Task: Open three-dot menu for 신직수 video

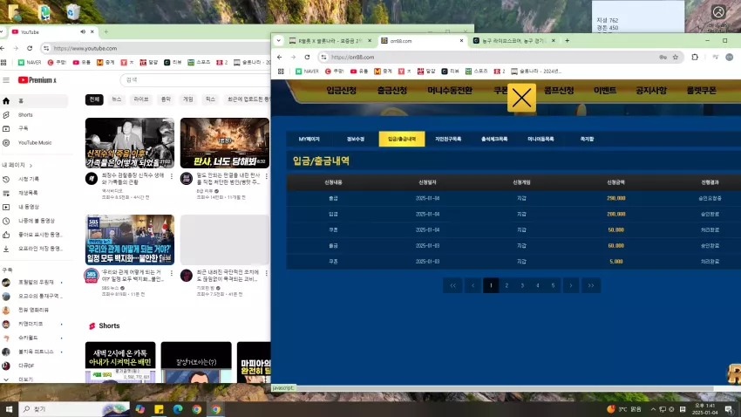Action: 172,176
